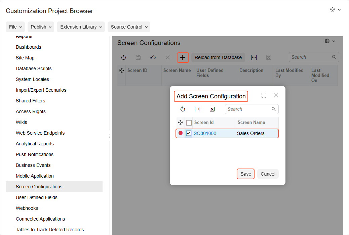
Task: Click the fit-to-width columns icon in the dialog
Action: coord(197,109)
